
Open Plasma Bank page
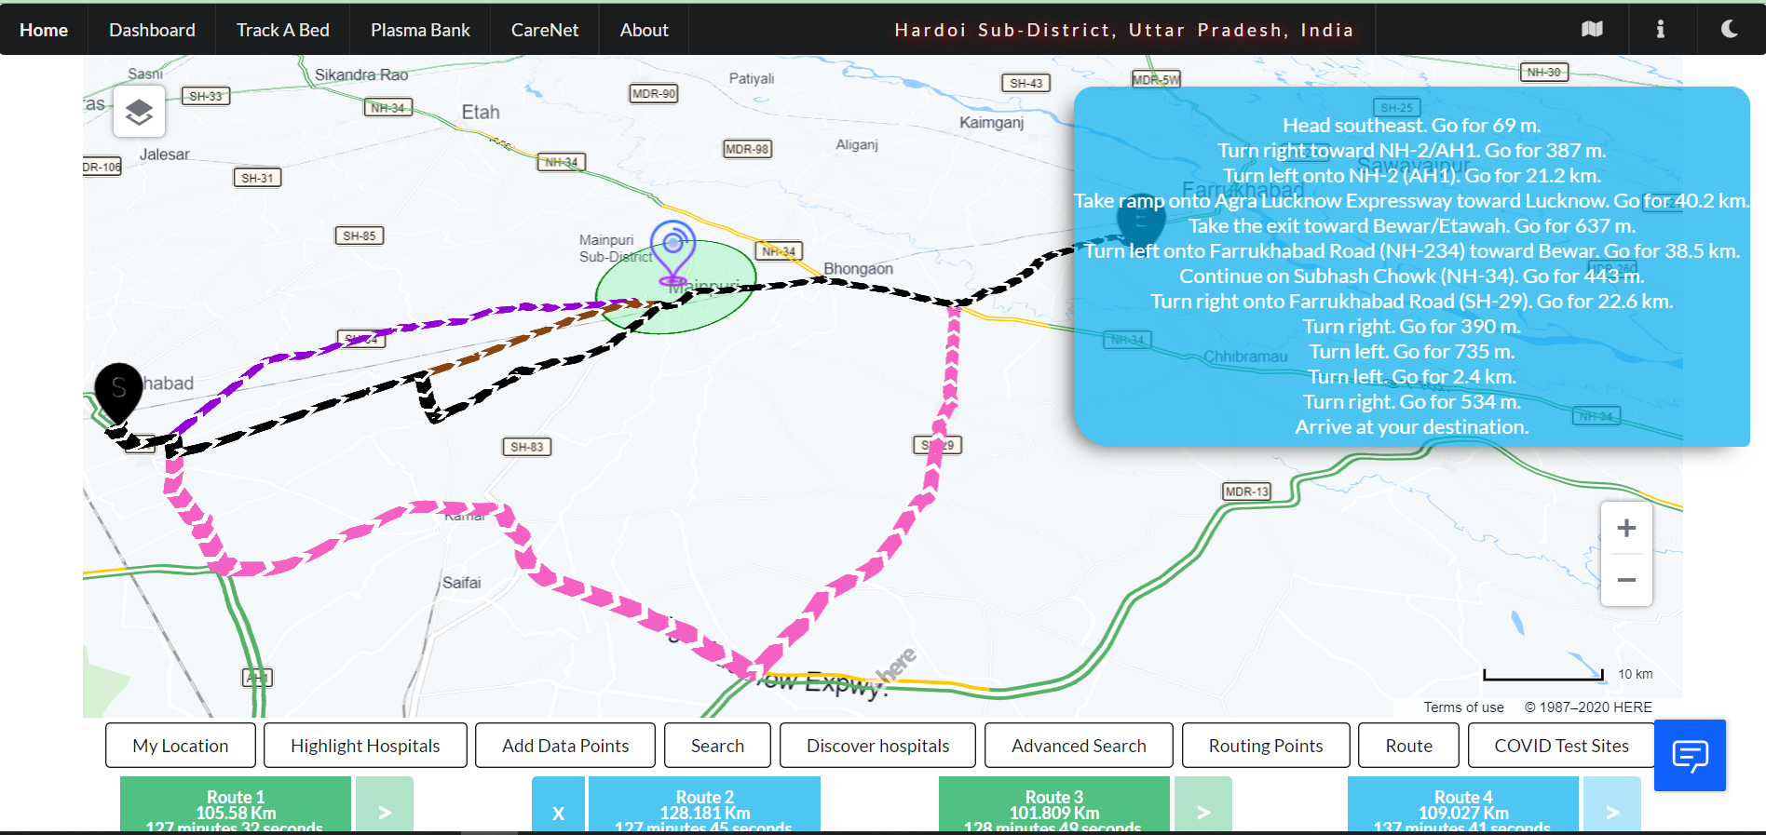[420, 30]
